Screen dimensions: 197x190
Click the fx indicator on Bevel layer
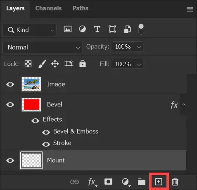pos(174,105)
